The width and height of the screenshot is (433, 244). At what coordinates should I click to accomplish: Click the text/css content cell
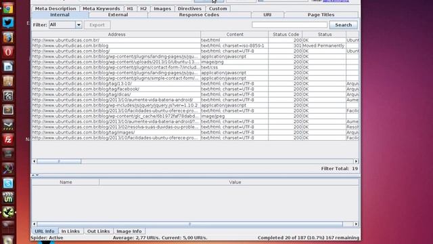click(235, 67)
